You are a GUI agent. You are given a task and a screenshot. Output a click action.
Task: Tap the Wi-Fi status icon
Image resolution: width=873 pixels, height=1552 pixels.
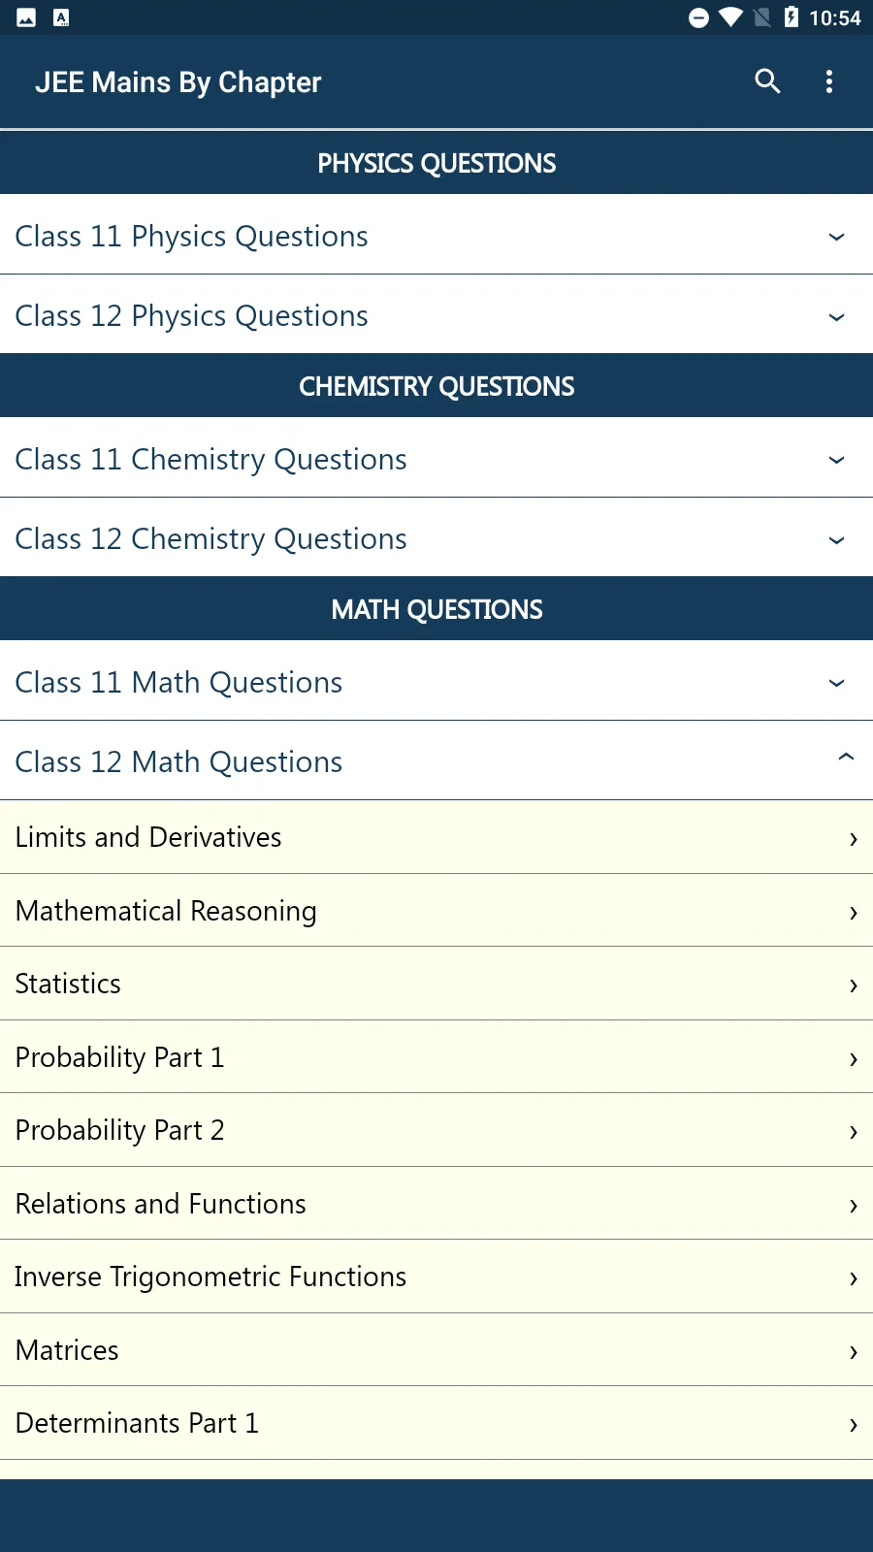coord(730,17)
